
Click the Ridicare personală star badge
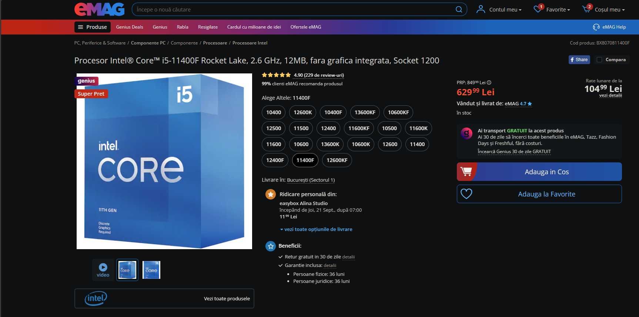pyautogui.click(x=271, y=194)
